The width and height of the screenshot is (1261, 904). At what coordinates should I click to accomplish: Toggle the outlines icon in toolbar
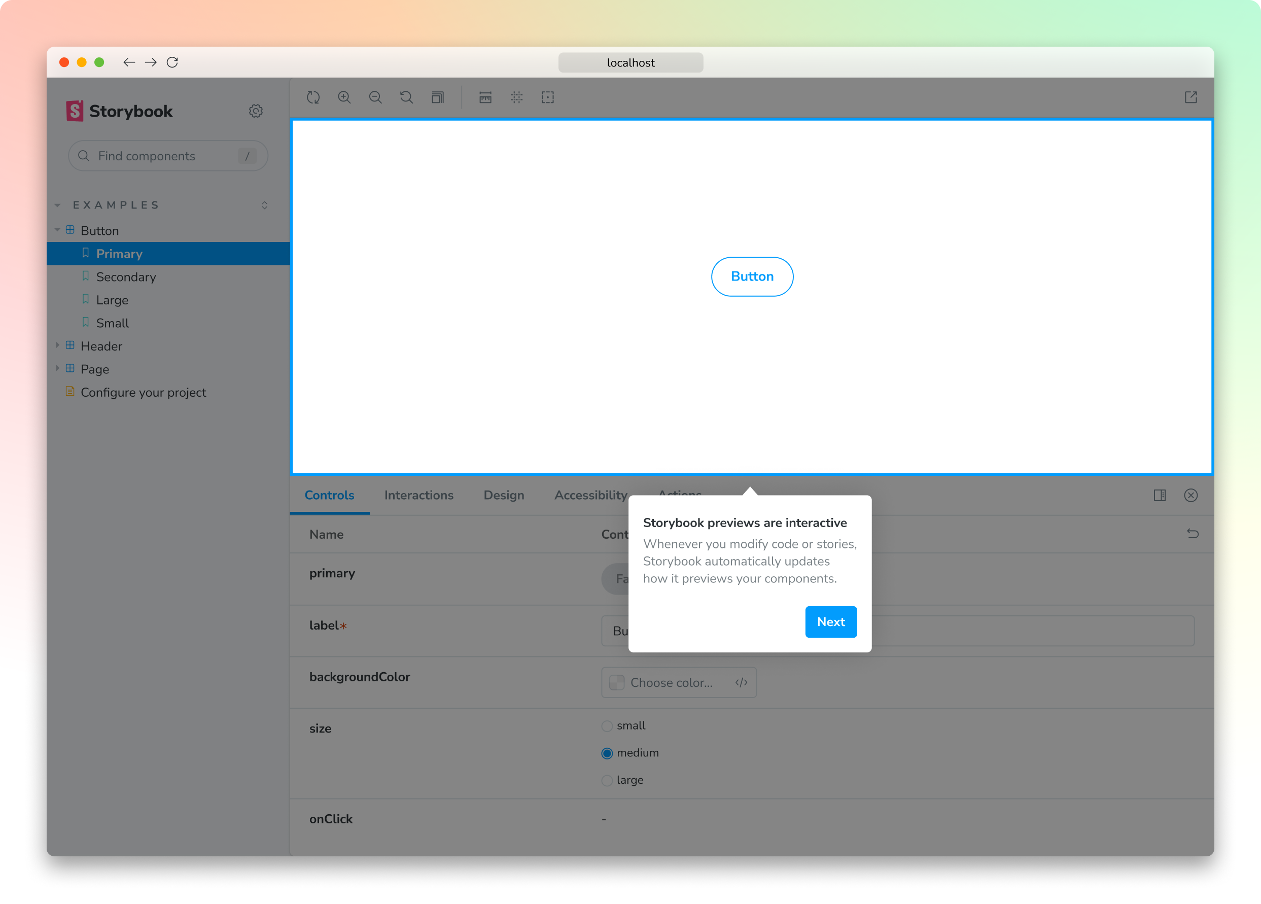(x=548, y=97)
